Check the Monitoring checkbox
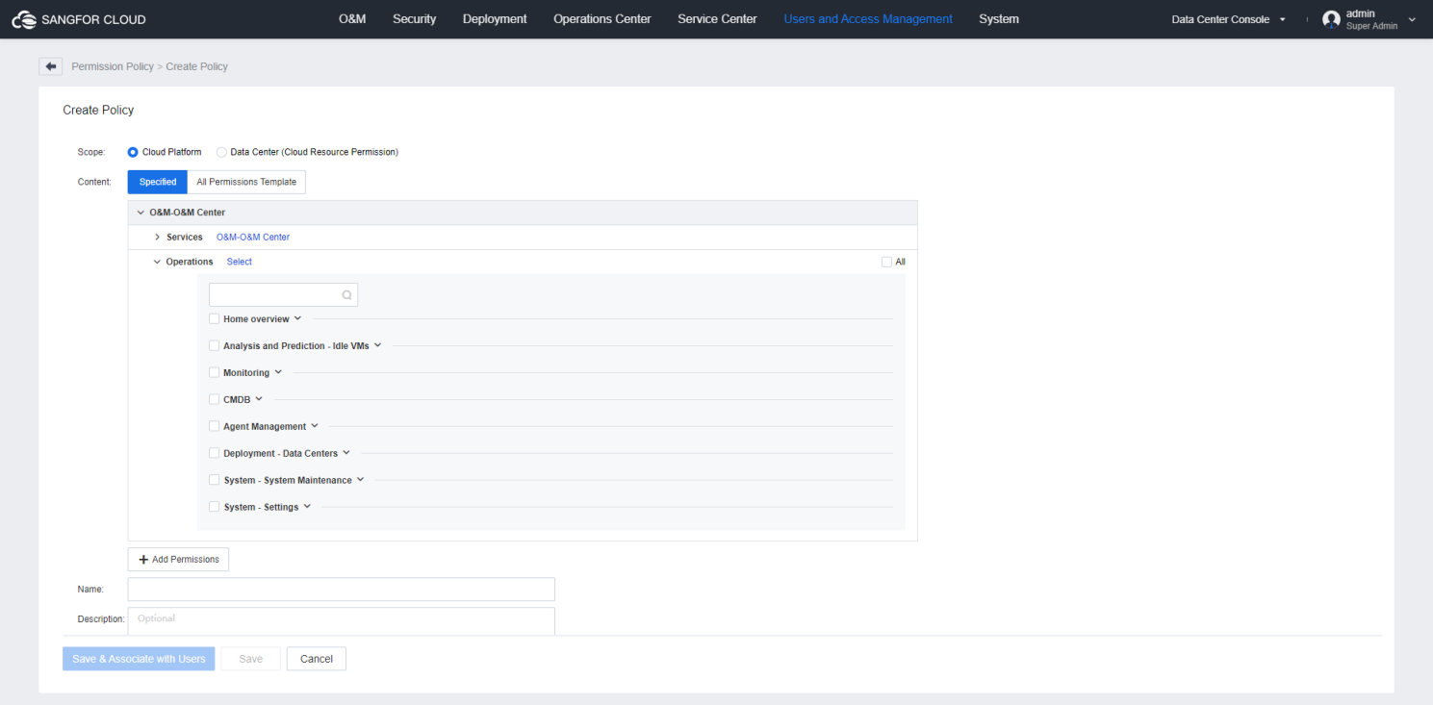 pos(215,372)
